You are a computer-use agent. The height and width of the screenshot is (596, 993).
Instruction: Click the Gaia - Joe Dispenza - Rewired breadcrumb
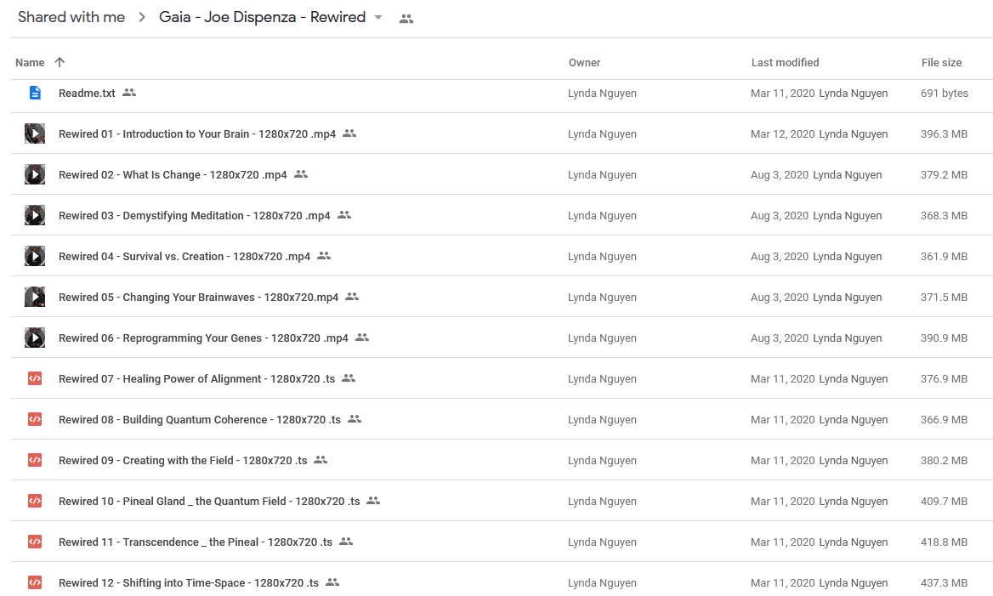[262, 17]
